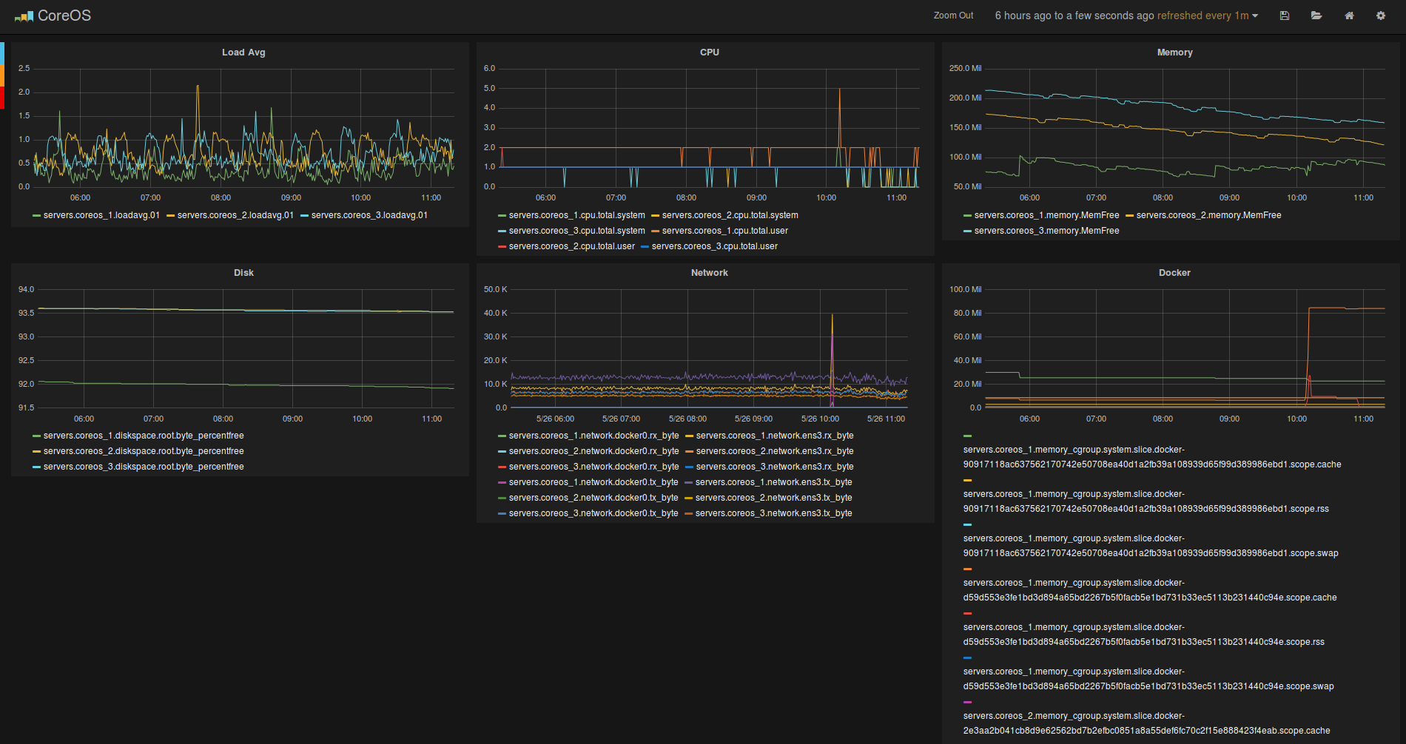Image resolution: width=1406 pixels, height=744 pixels.
Task: Click the Memory panel title
Action: tap(1174, 52)
